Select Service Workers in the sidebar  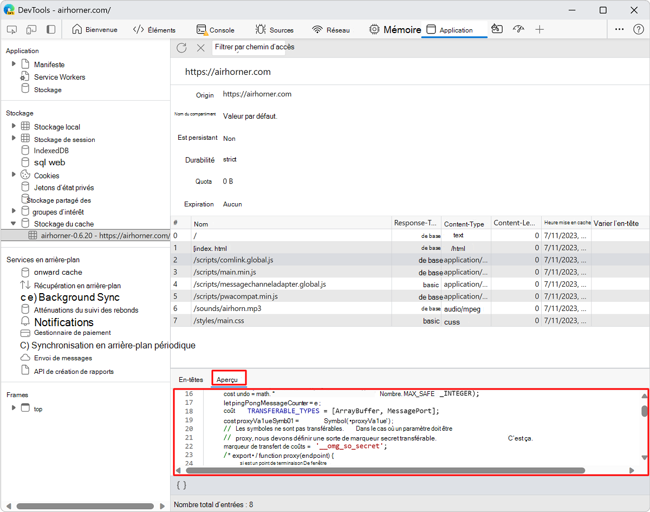tap(60, 77)
